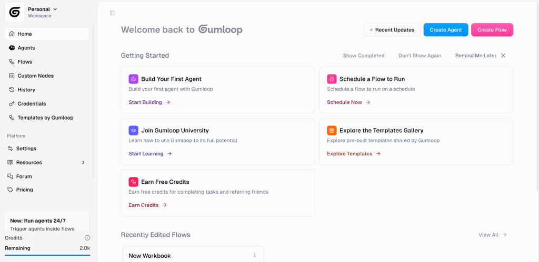Click the purple Build Your First Agent icon

pyautogui.click(x=133, y=79)
